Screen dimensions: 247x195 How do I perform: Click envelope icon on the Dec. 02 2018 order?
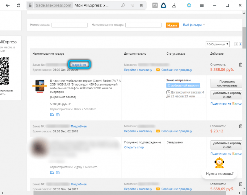click(x=158, y=131)
